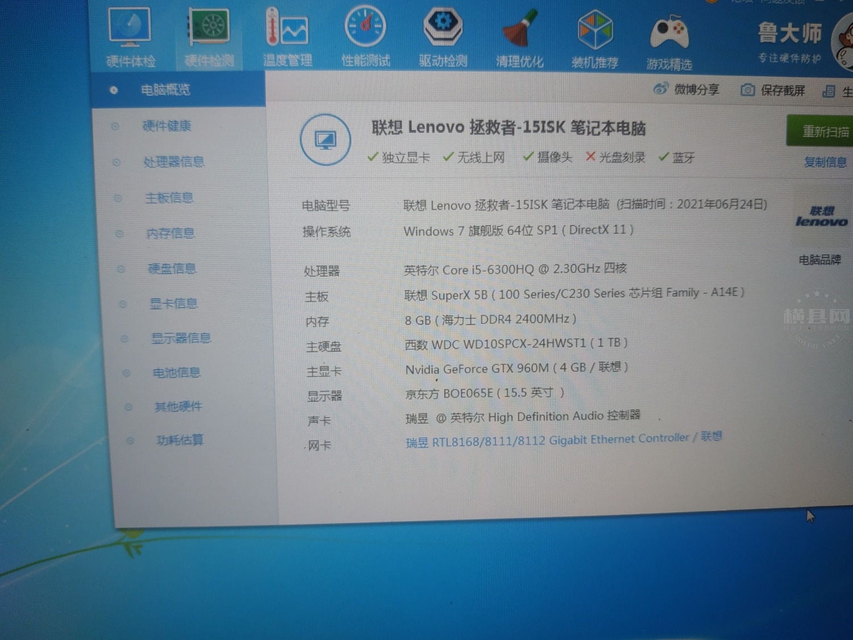Click the 光盘刻录 unavailable item
This screenshot has width=853, height=640.
pos(615,157)
